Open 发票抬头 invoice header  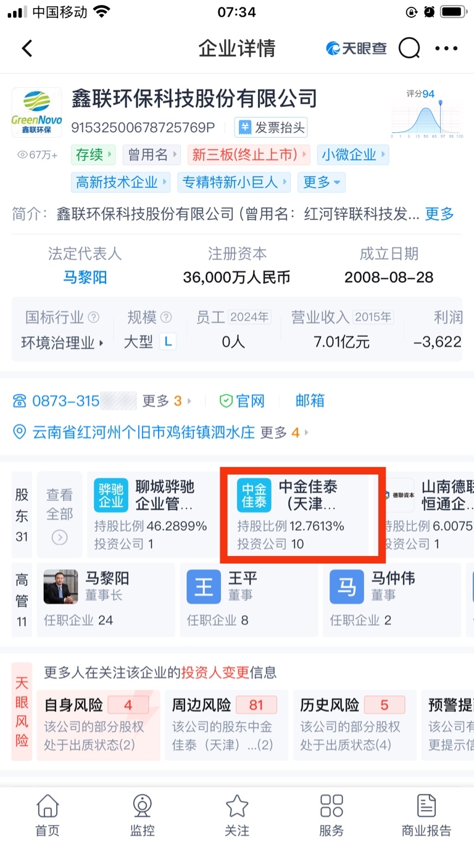point(271,128)
